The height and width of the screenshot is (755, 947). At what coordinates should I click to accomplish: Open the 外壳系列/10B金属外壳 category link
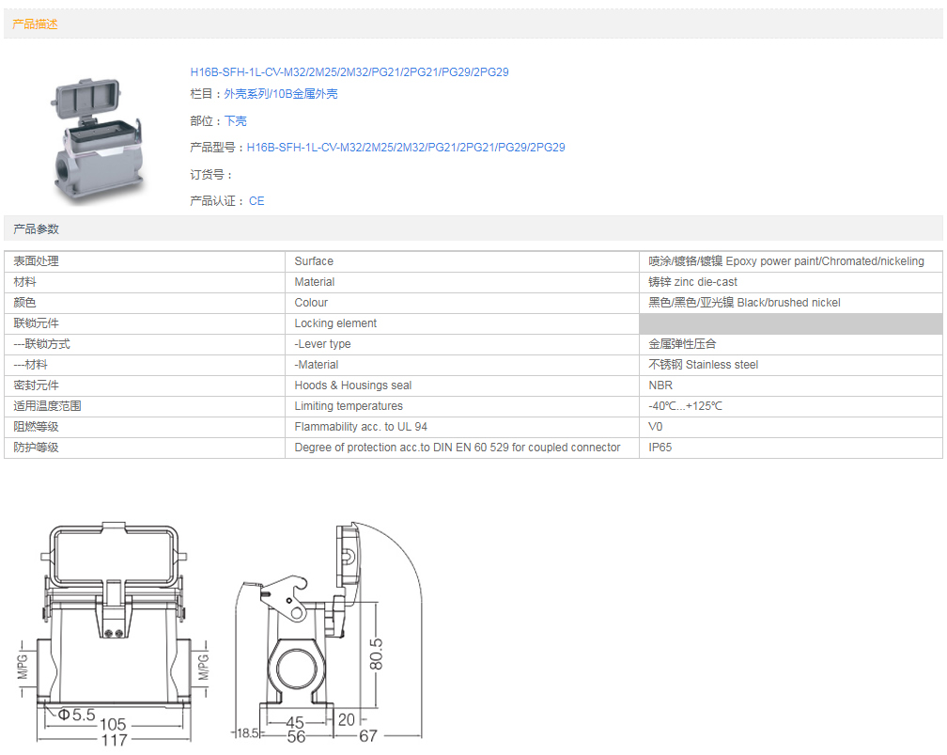pyautogui.click(x=280, y=94)
